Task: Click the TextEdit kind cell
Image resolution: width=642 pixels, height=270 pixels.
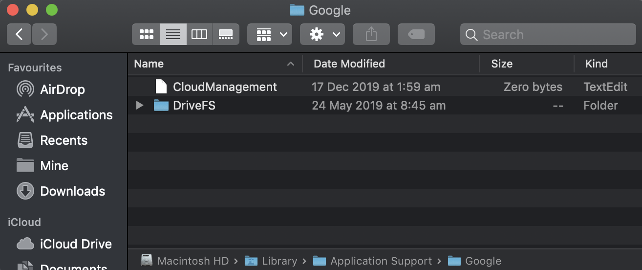Action: pyautogui.click(x=605, y=87)
